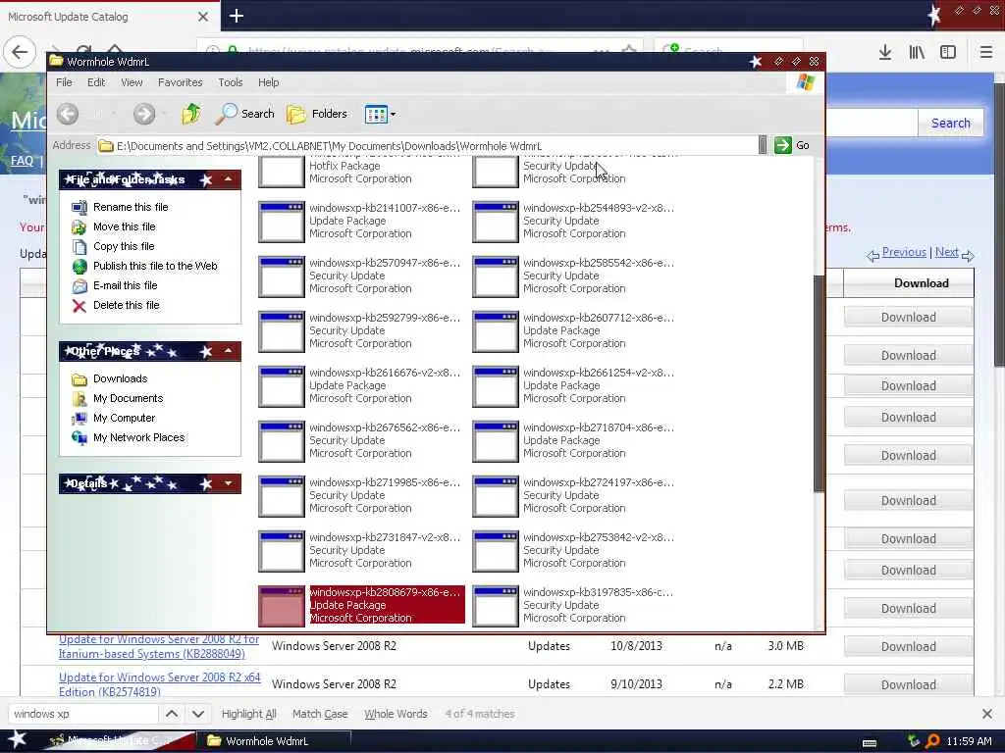Select windowsxp-kb2141007 file icon
Screen dimensions: 1005x753
[282, 223]
